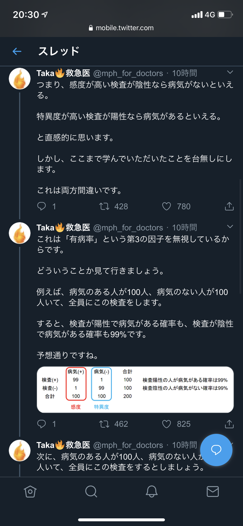Like the tweet with 825 likes
Image resolution: width=243 pixels, height=526 pixels.
click(166, 424)
